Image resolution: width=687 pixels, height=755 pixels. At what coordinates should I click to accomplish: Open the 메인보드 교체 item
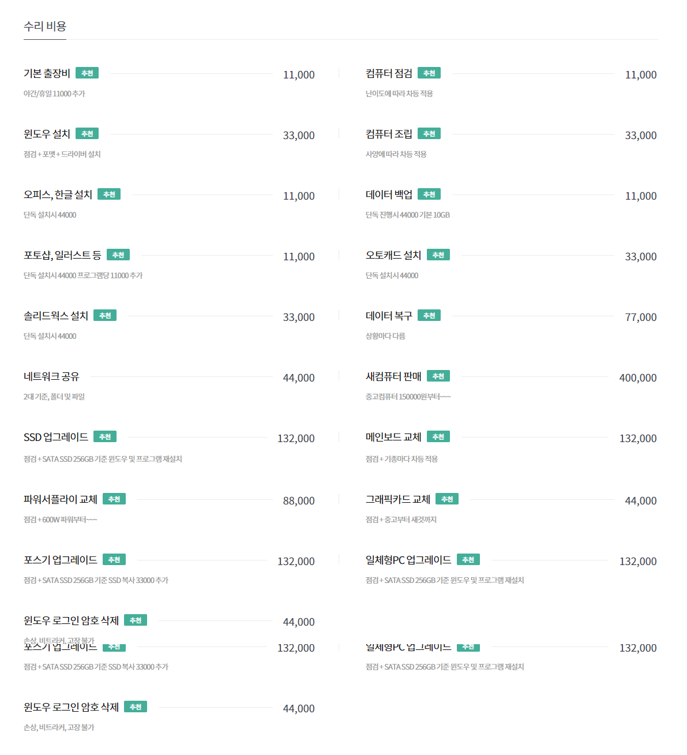click(x=393, y=438)
